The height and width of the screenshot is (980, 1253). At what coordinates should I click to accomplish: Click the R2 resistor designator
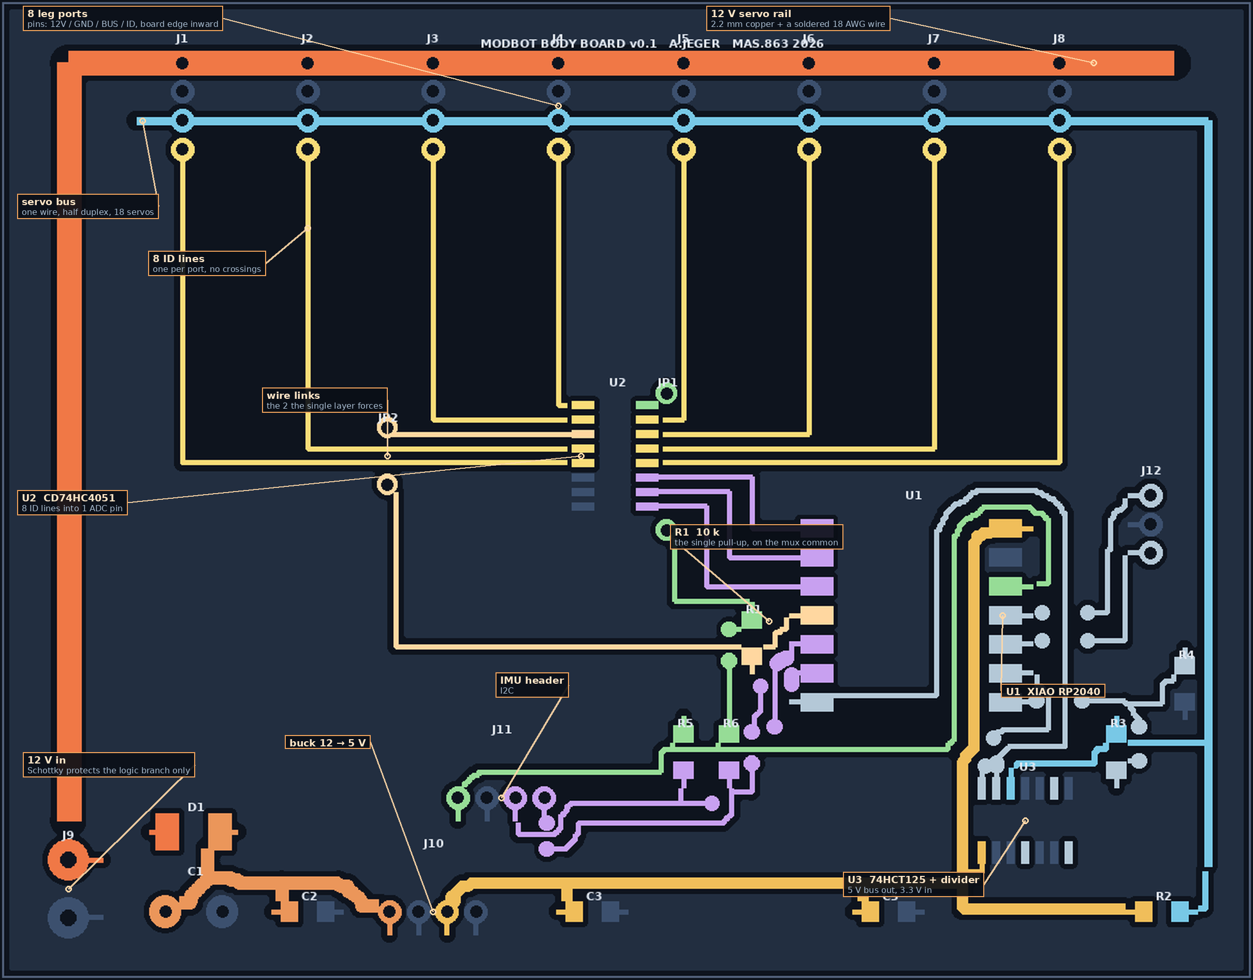coord(1163,896)
